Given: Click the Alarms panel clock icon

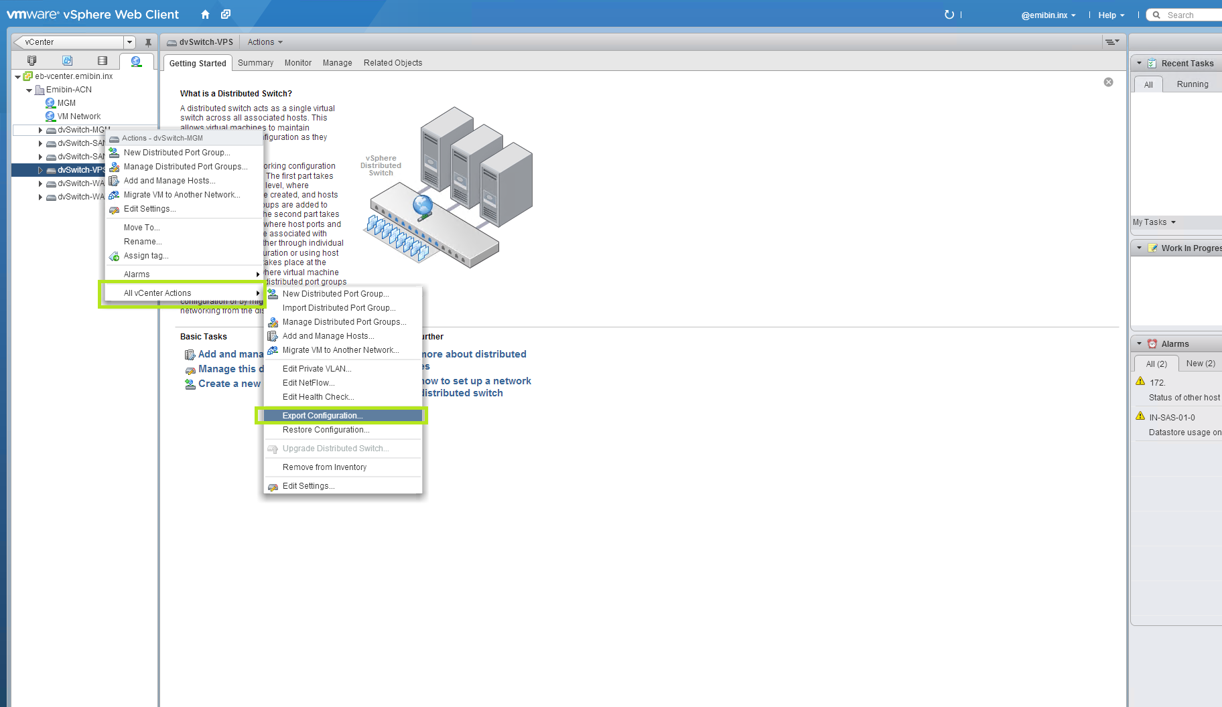Looking at the screenshot, I should click(1152, 343).
